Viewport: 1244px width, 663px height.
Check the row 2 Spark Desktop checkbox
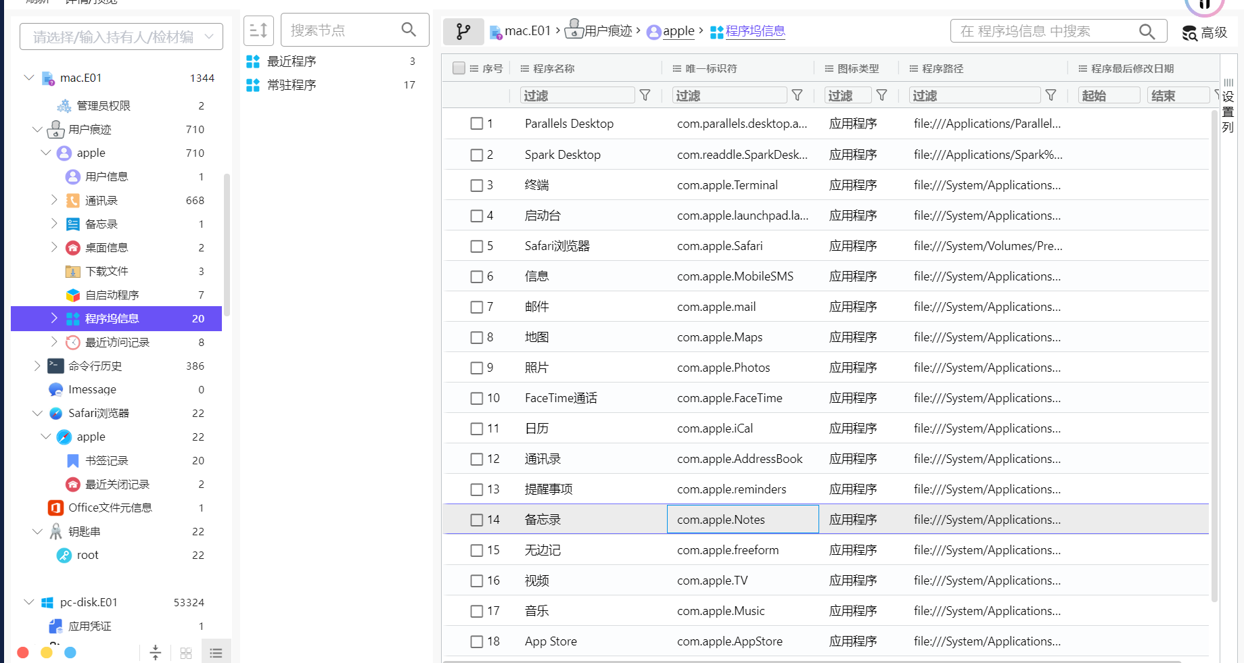click(x=477, y=155)
